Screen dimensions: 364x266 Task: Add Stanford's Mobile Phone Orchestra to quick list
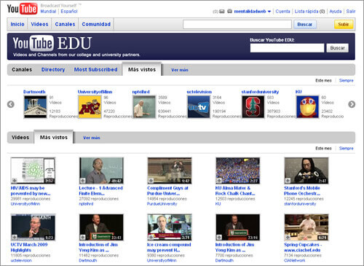(x=288, y=181)
